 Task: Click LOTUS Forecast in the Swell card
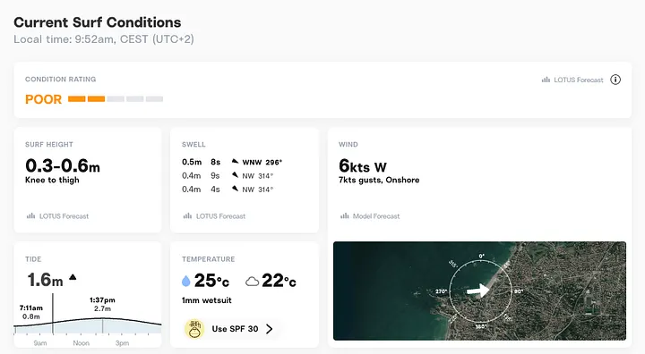tap(220, 216)
